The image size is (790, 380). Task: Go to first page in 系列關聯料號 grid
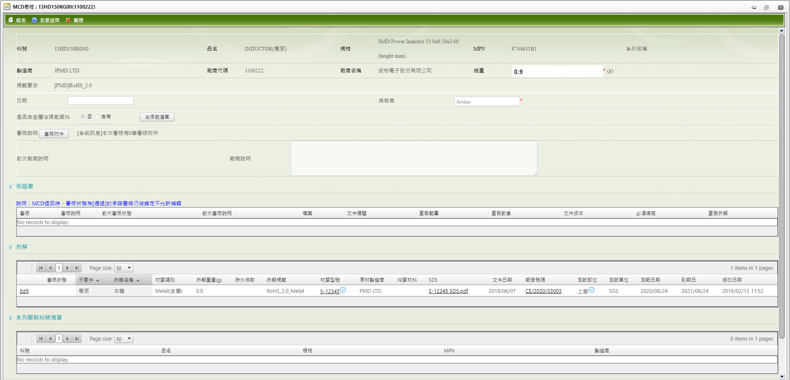[41, 338]
